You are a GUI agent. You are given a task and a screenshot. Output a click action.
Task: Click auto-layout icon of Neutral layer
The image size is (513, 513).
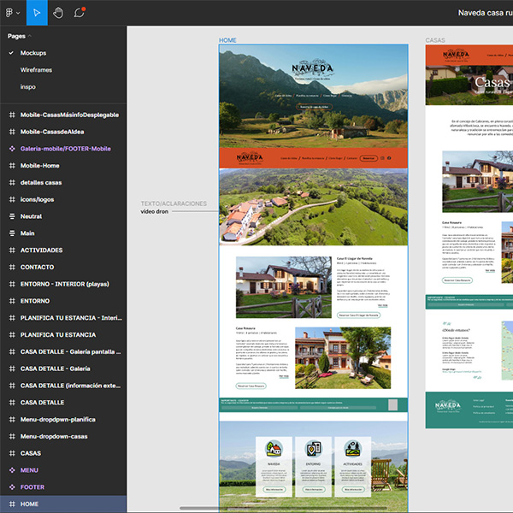click(12, 216)
